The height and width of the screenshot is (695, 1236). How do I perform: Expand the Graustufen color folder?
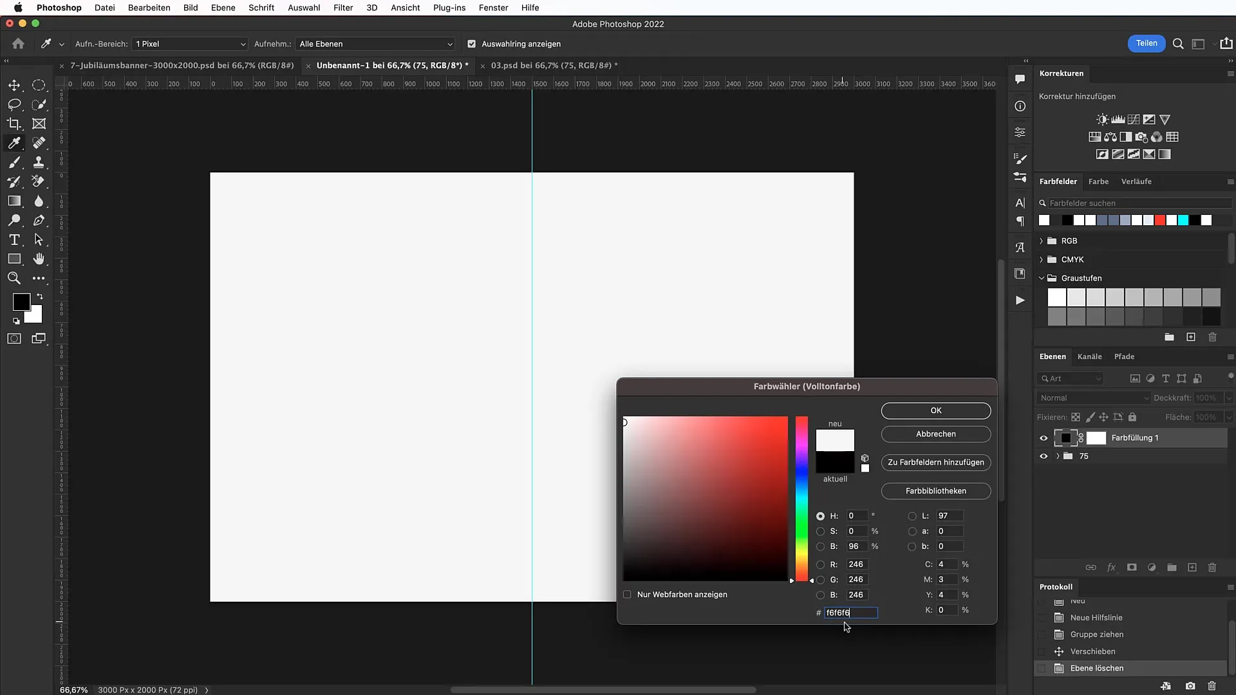tap(1041, 277)
